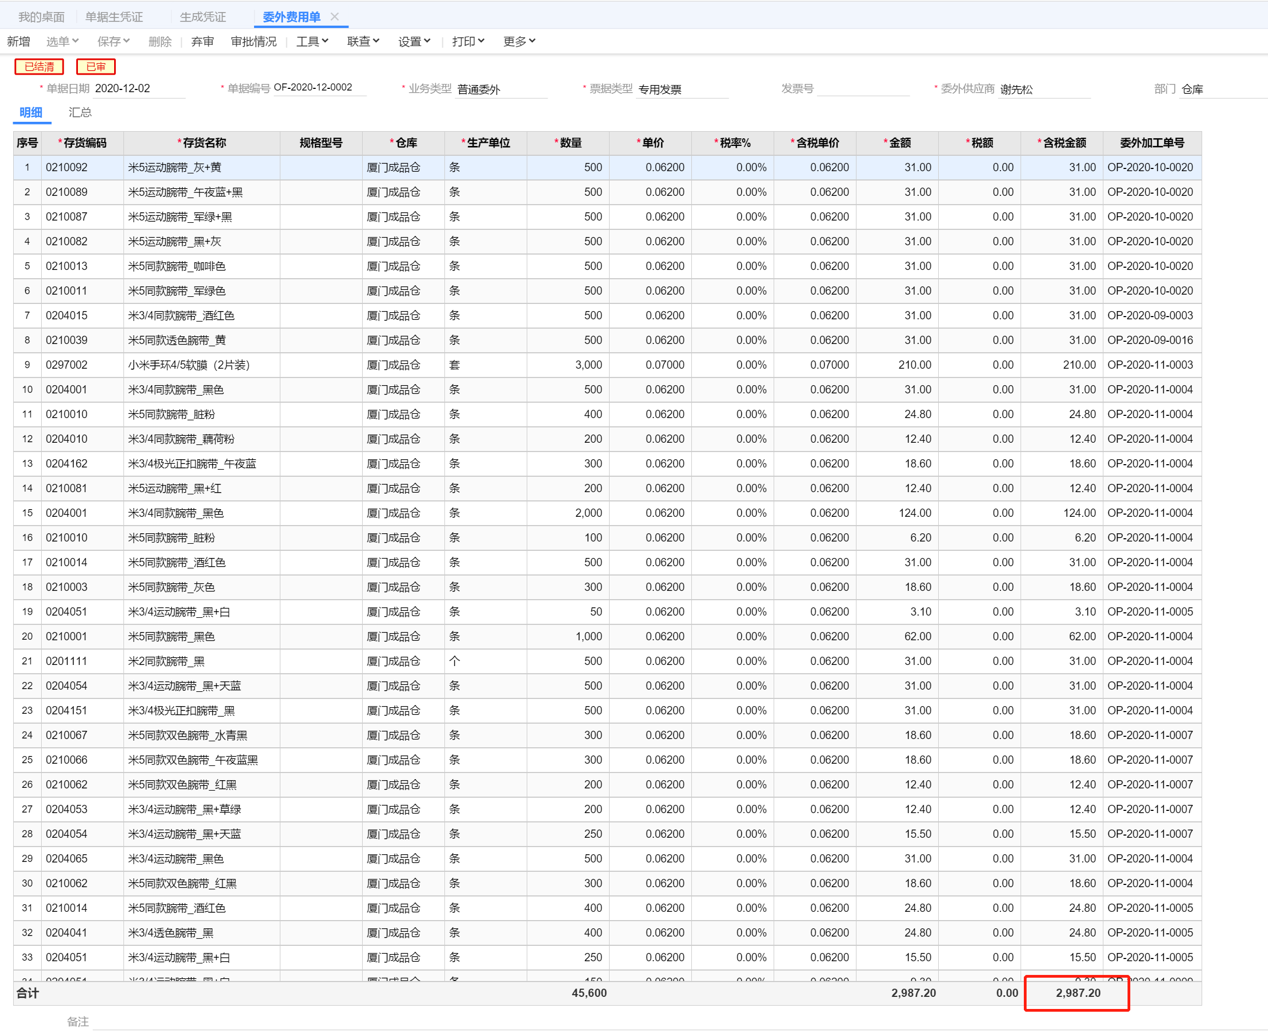Click the 单据日期 field 2020-12-02
The width and height of the screenshot is (1268, 1032).
pyautogui.click(x=139, y=88)
